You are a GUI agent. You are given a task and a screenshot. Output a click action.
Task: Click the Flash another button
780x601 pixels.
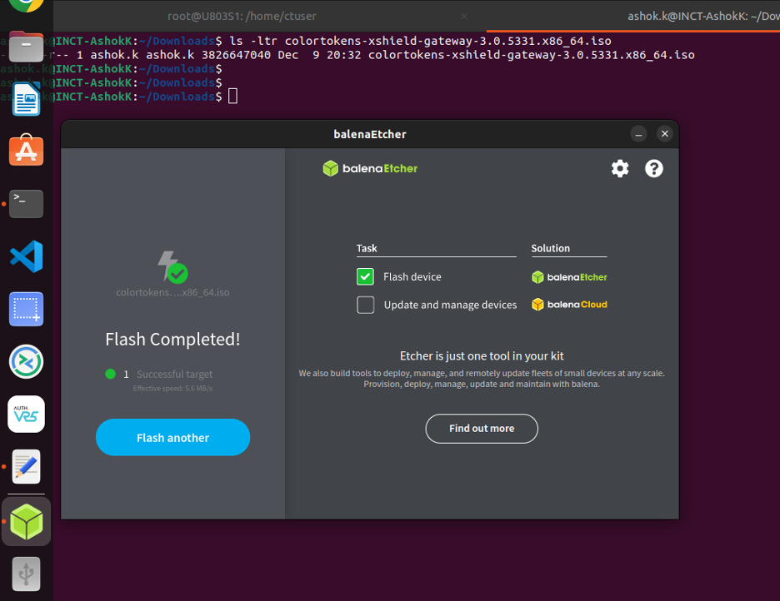click(x=172, y=438)
